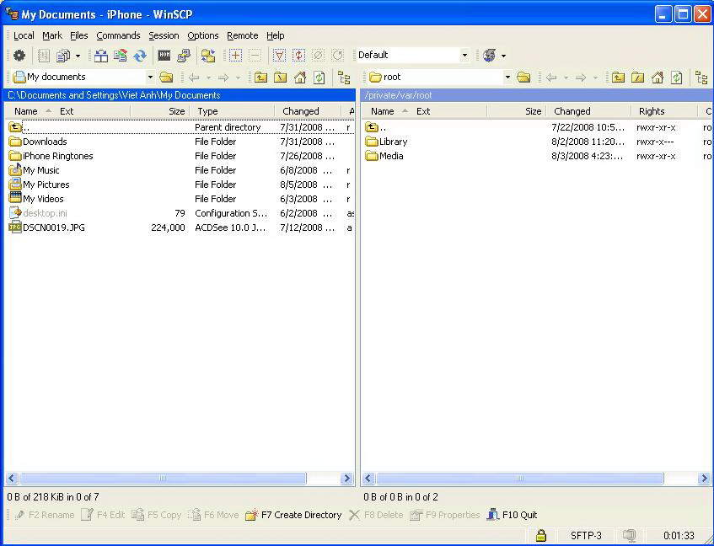Click local panel root directory icon
The height and width of the screenshot is (546, 714).
[x=281, y=78]
